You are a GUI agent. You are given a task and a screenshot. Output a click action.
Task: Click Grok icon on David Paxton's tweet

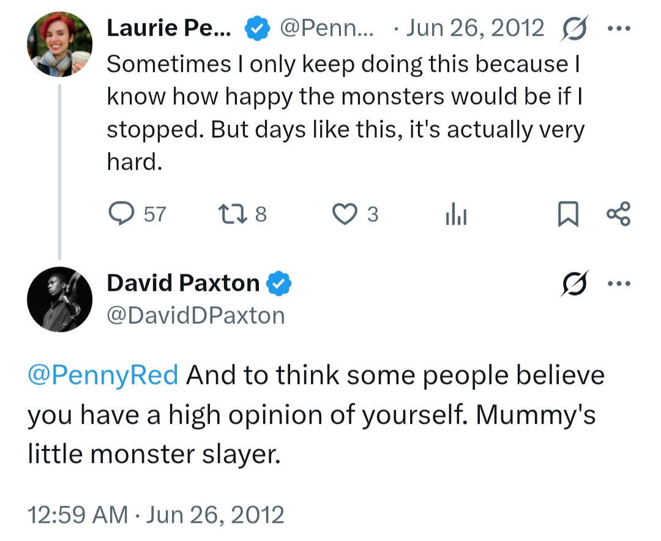point(573,283)
